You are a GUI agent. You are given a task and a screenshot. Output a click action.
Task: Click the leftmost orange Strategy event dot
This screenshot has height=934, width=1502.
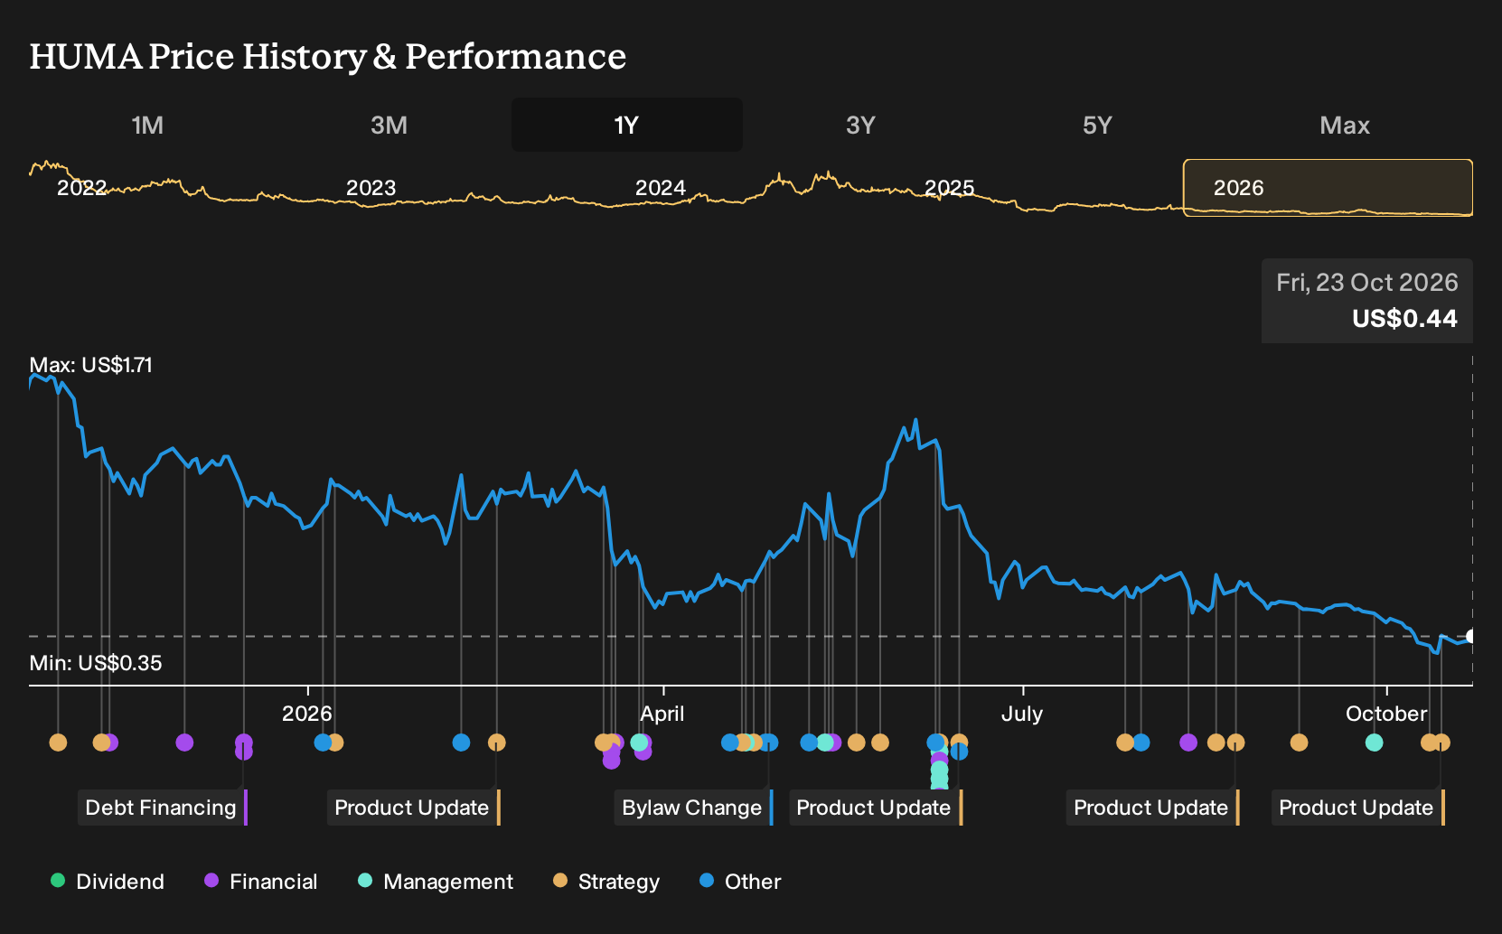(58, 743)
